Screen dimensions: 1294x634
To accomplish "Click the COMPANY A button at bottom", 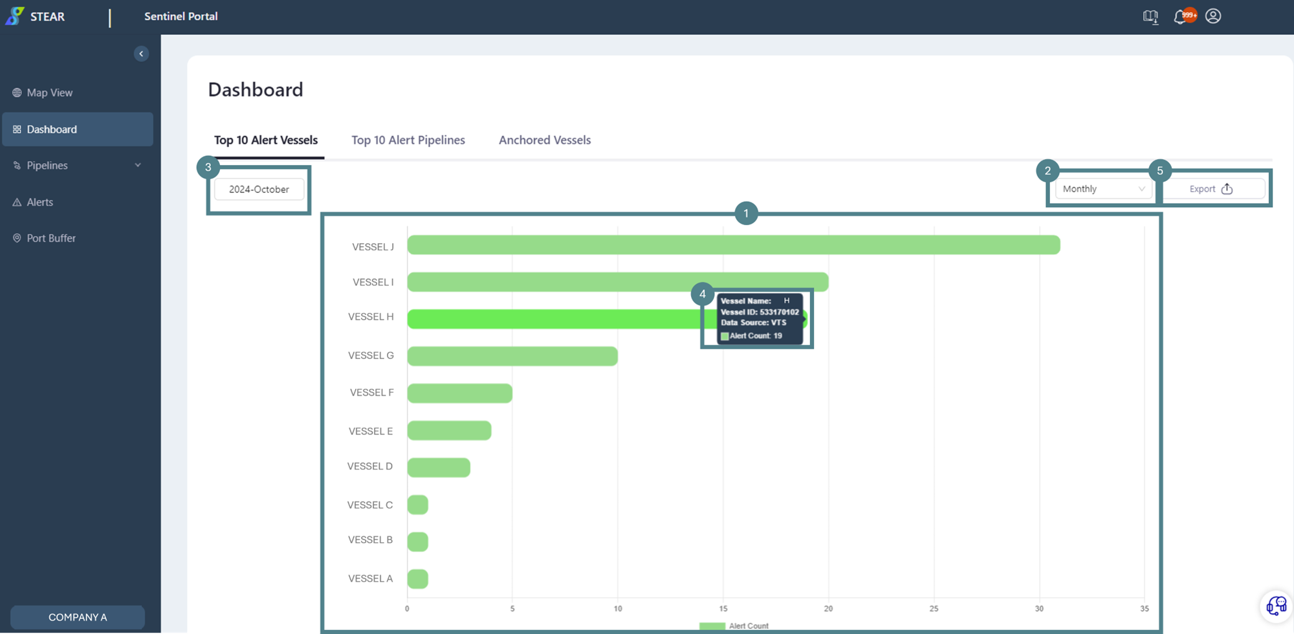I will pos(77,617).
